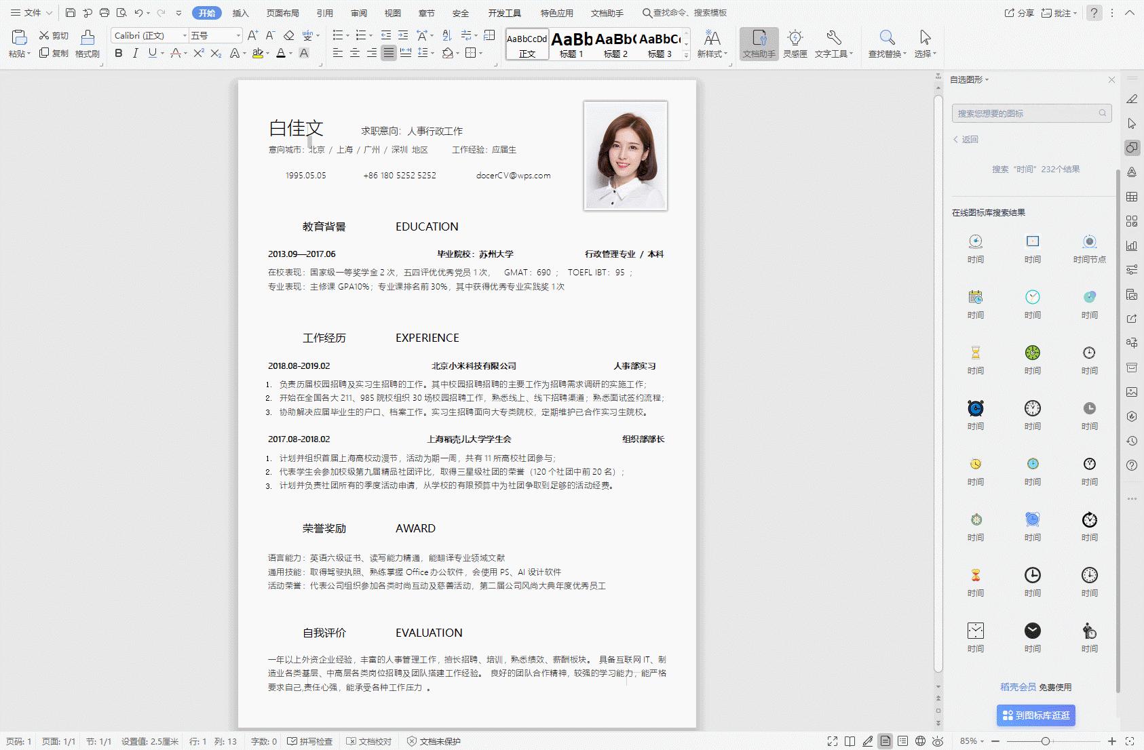Click the Save icon in quick toolbar
Image resolution: width=1144 pixels, height=750 pixels.
pyautogui.click(x=71, y=13)
